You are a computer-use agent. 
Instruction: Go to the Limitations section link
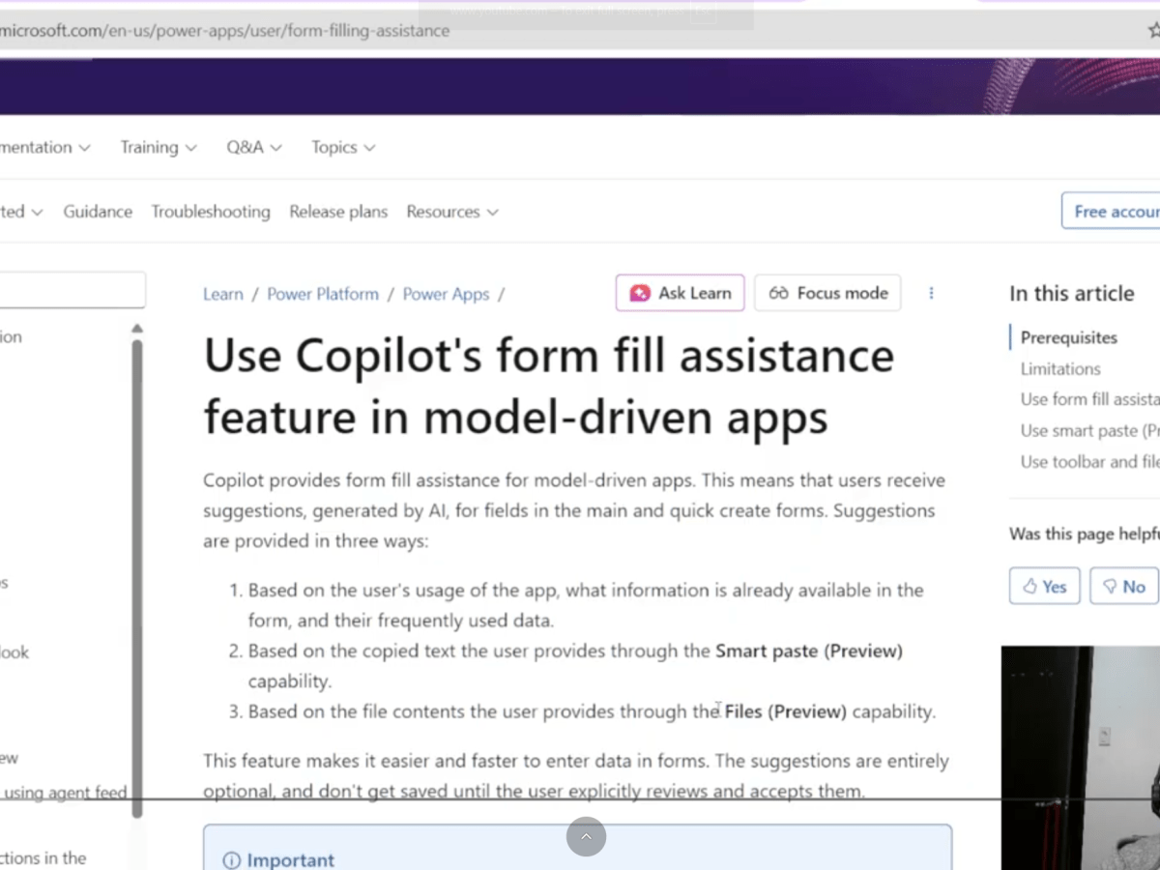tap(1060, 368)
